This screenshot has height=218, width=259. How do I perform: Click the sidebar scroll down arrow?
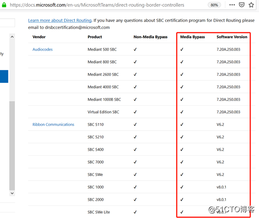tap(12, 193)
